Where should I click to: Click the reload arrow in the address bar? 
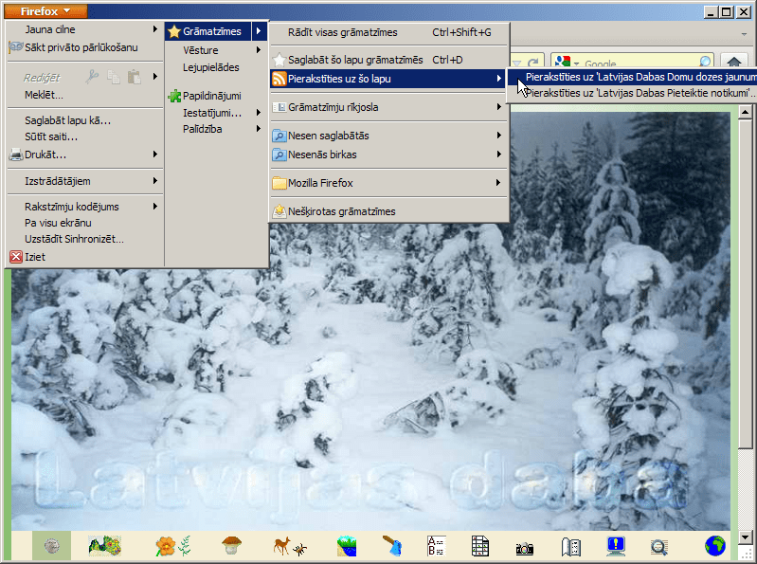click(x=533, y=63)
